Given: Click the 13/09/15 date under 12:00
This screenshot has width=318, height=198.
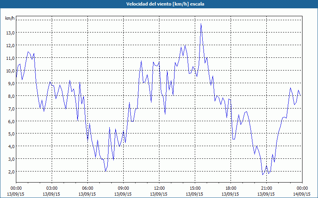Looking at the screenshot, I should click(x=159, y=194).
